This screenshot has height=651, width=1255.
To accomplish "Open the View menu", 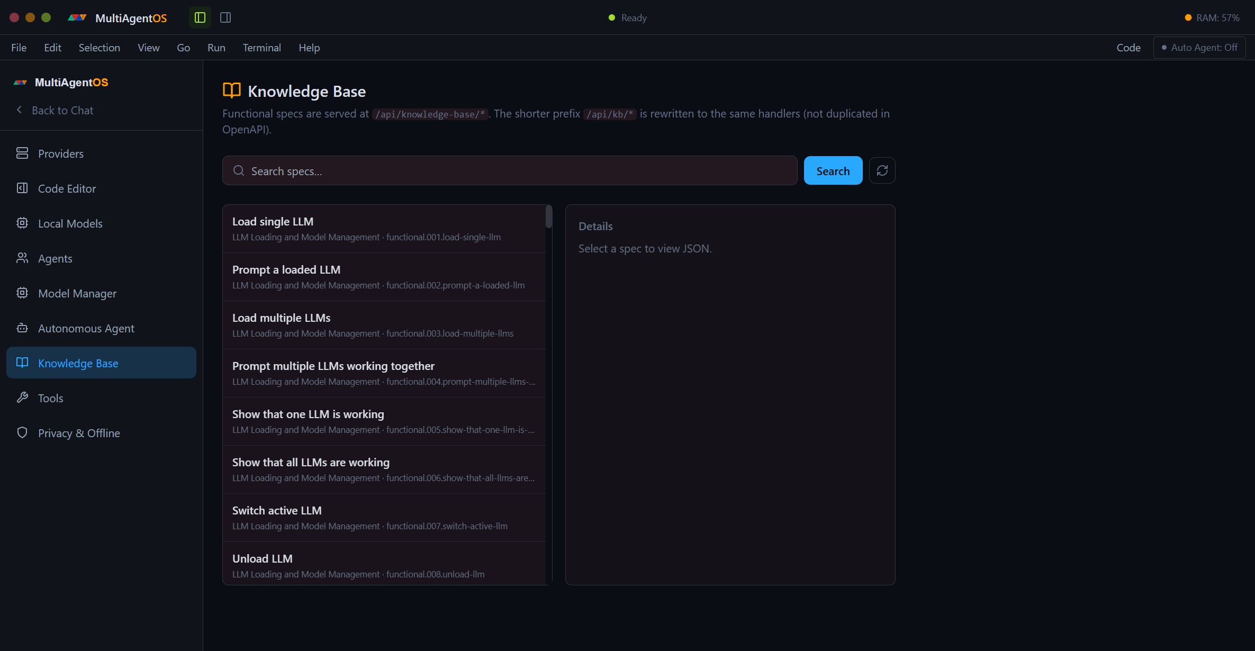I will [x=149, y=48].
